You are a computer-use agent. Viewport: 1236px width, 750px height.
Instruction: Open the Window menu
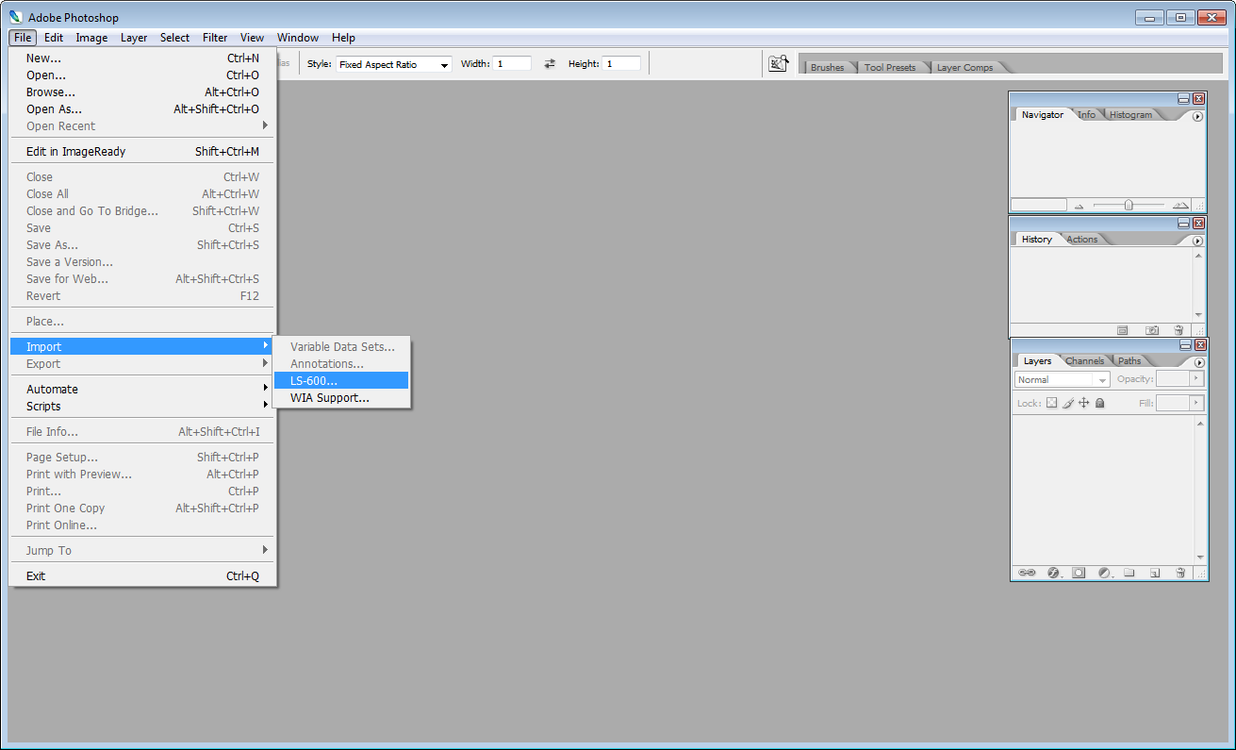(x=298, y=38)
